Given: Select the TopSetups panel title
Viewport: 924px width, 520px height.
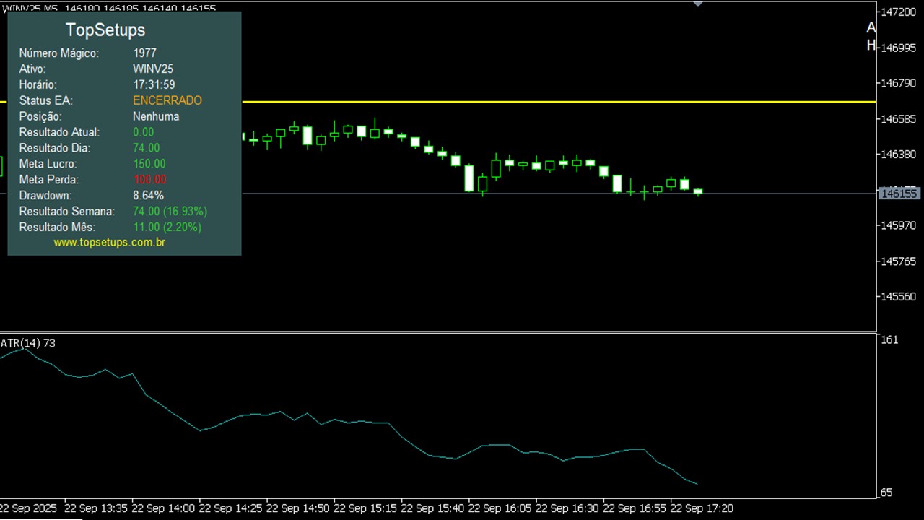Looking at the screenshot, I should coord(105,30).
